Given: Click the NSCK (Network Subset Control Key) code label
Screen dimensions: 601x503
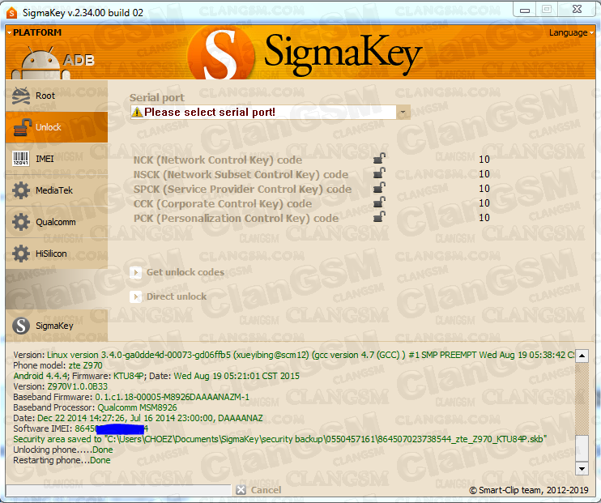Looking at the screenshot, I should point(241,174).
